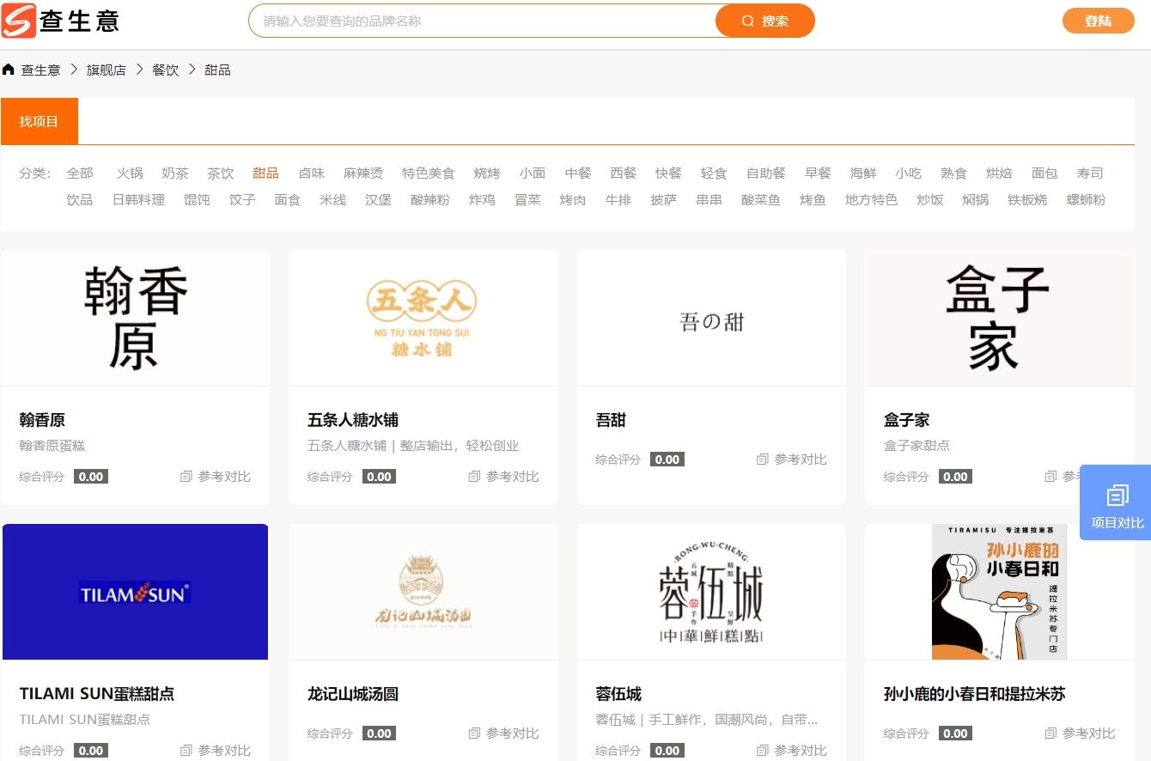
Task: Click 查生意 breadcrumb text link
Action: tap(40, 70)
